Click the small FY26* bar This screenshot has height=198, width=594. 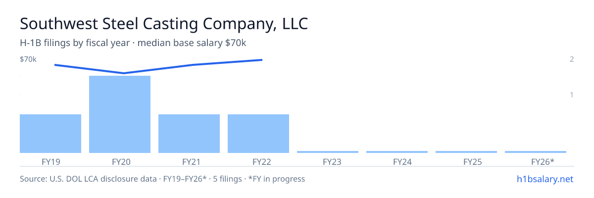coord(536,152)
